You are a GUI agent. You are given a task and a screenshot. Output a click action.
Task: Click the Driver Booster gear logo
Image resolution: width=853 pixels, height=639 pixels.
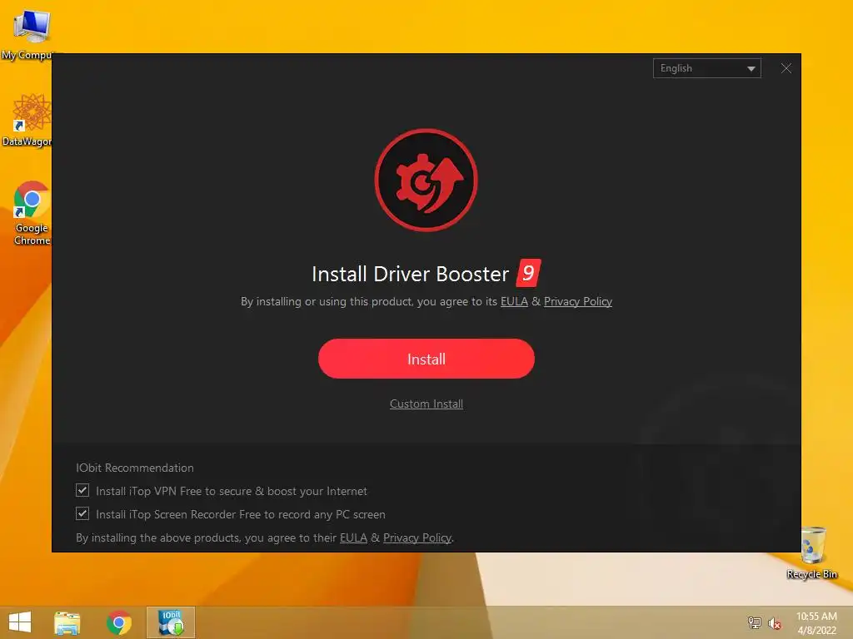(x=426, y=180)
